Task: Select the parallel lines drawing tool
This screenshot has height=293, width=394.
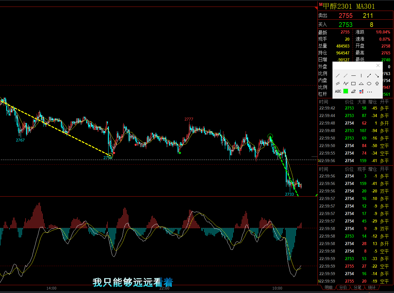Action: (338, 84)
